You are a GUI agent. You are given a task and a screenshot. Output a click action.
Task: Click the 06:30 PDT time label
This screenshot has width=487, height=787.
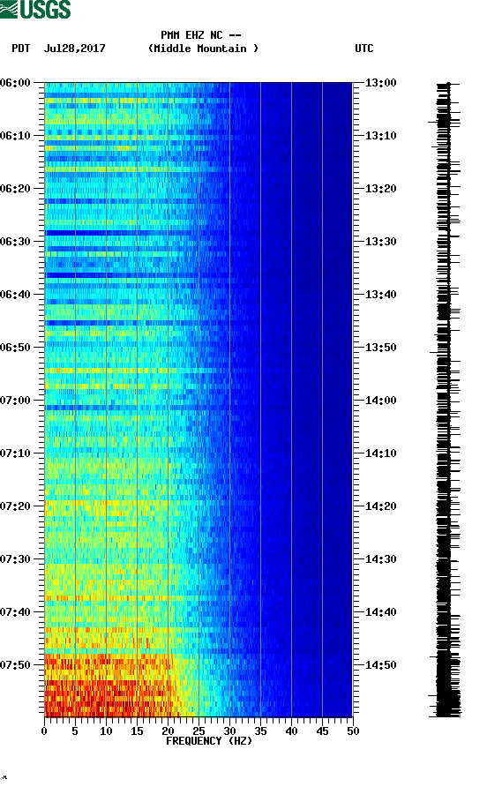16,242
